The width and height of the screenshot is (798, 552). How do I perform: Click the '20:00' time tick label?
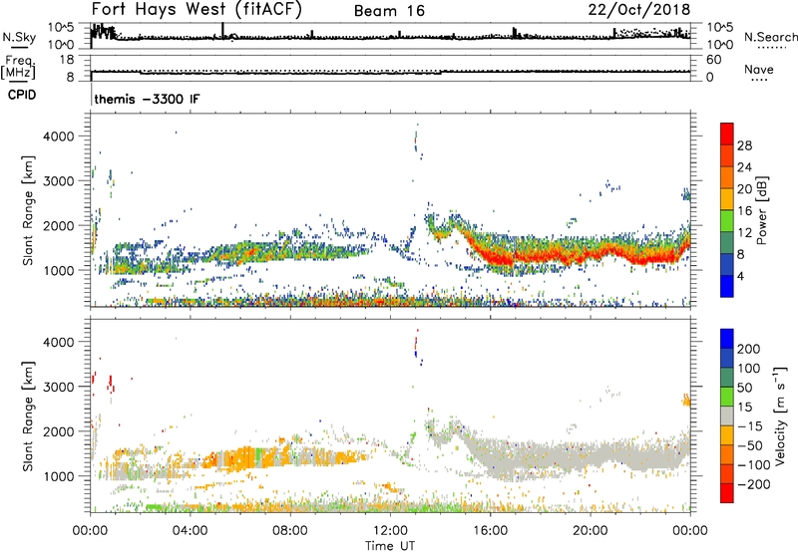point(591,531)
